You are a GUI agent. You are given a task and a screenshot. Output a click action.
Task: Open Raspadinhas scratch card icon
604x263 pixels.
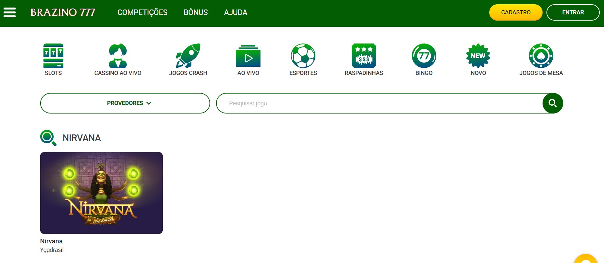coord(364,56)
